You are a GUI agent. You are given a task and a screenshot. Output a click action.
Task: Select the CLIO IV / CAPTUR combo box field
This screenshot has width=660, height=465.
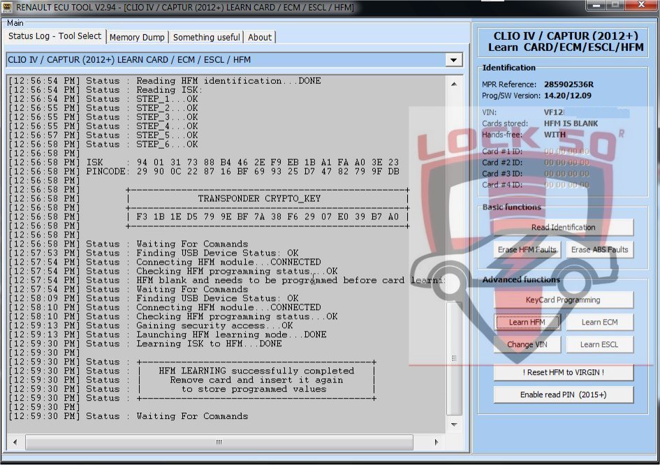[x=225, y=60]
